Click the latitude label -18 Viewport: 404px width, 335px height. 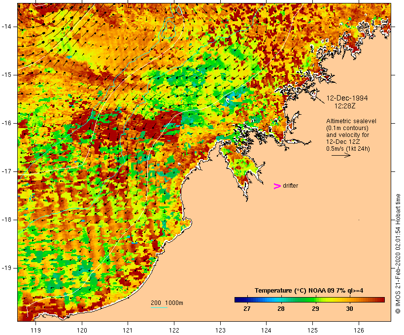[x=6, y=220]
